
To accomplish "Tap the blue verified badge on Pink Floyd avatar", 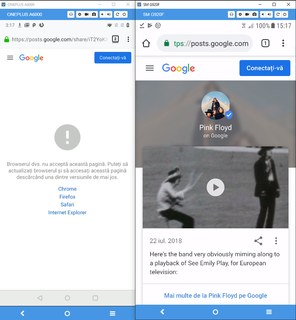I will [x=229, y=114].
